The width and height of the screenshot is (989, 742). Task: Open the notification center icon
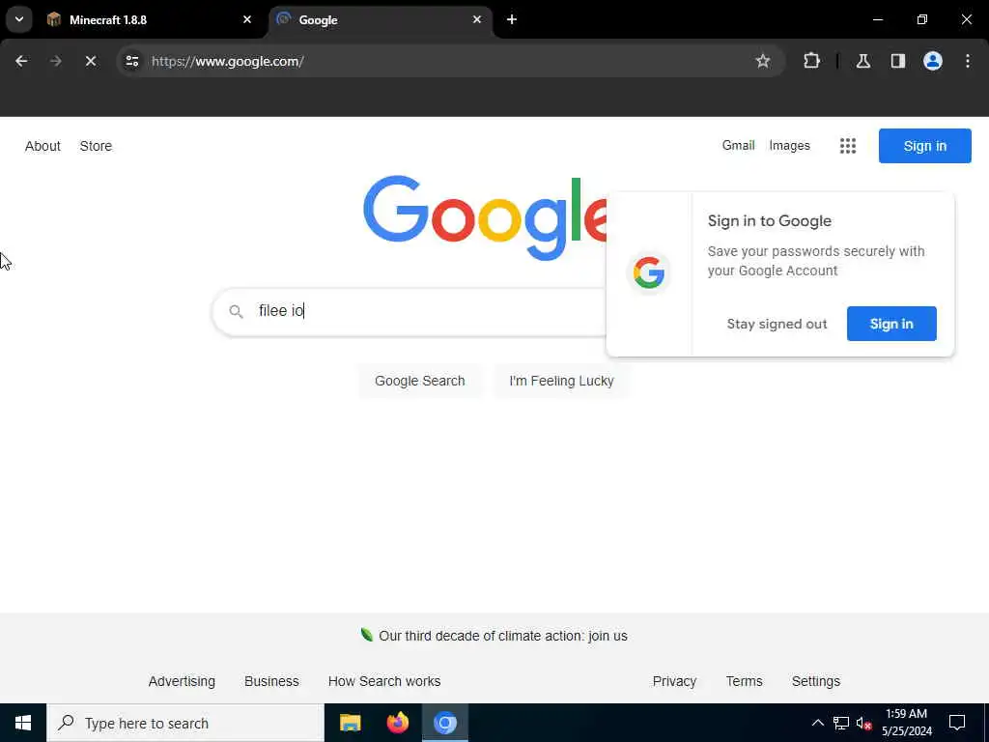click(957, 723)
